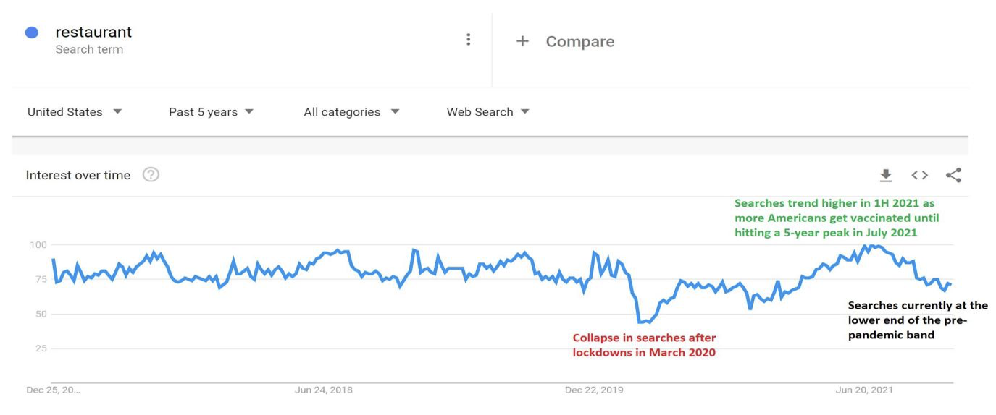
Task: Click the share icon
Action: pyautogui.click(x=953, y=175)
